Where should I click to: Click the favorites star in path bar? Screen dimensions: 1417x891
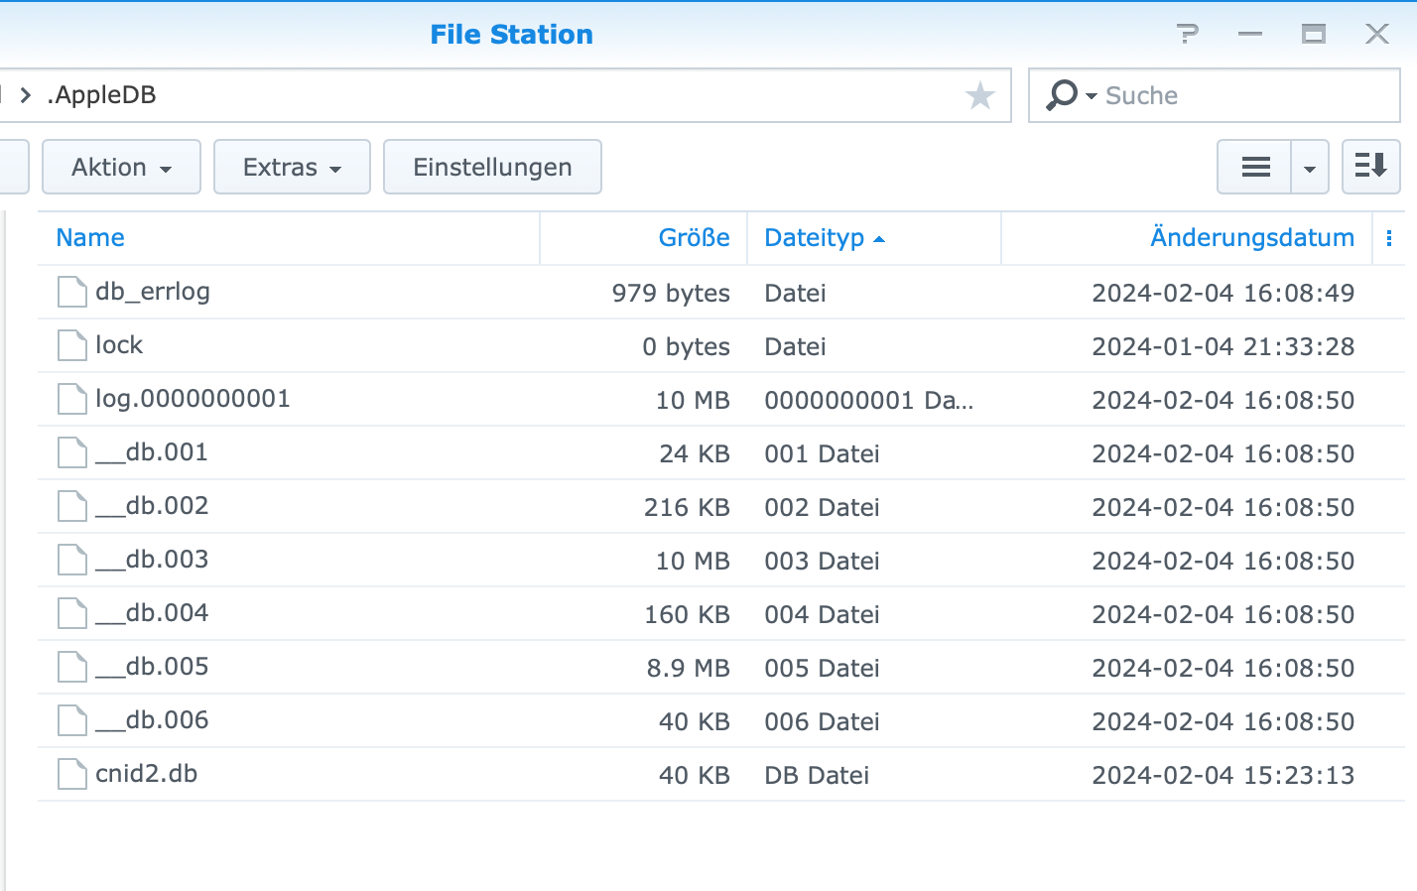click(979, 96)
